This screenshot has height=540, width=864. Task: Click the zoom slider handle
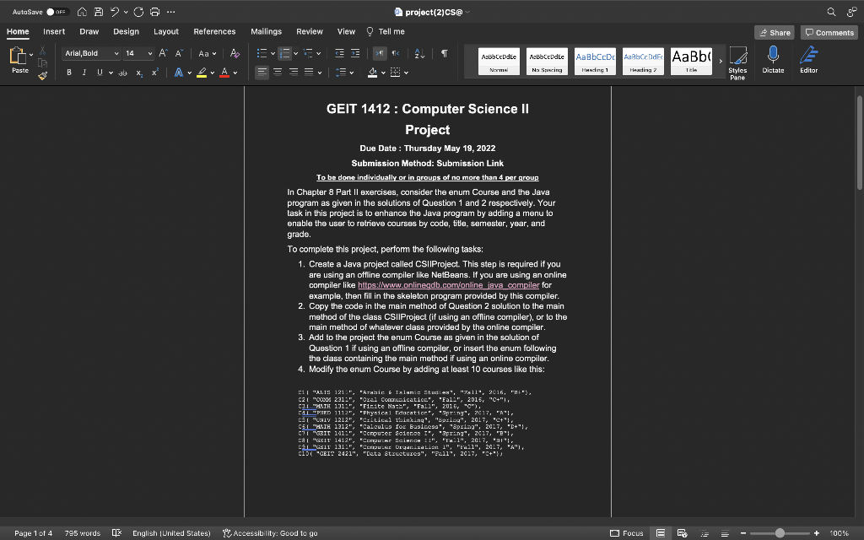[x=779, y=533]
